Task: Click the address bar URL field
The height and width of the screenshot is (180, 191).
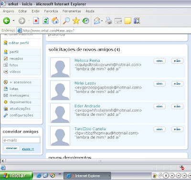Action: click(104, 30)
